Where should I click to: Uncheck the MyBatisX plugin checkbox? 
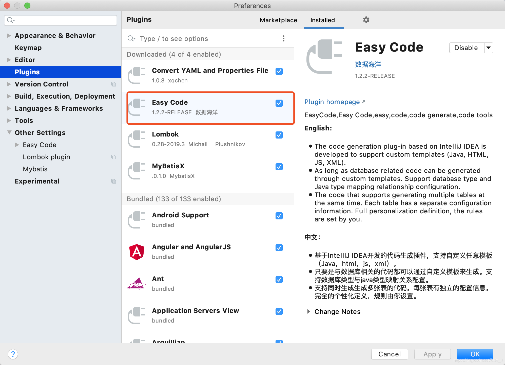pyautogui.click(x=279, y=167)
